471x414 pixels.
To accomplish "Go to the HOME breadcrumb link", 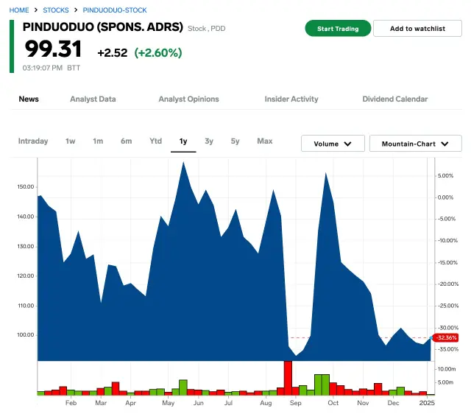I will [19, 10].
